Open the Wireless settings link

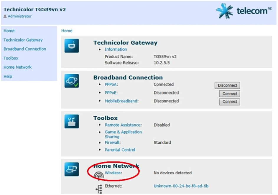pyautogui.click(x=113, y=173)
